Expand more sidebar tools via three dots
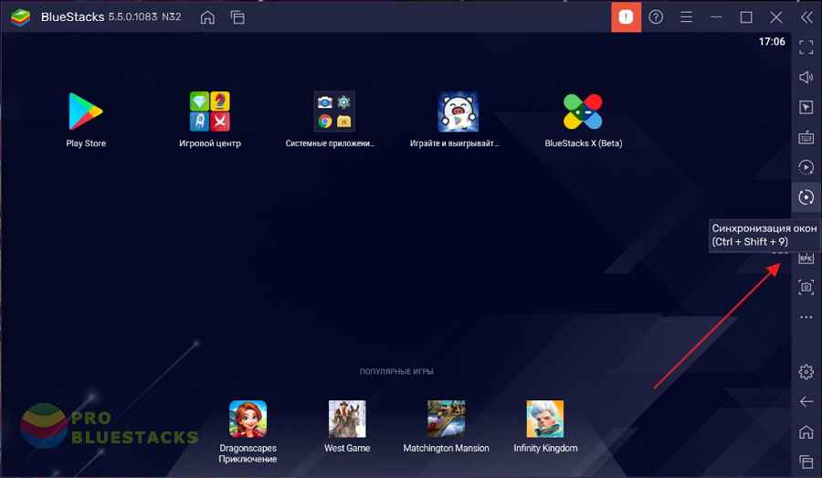The image size is (822, 478). pyautogui.click(x=806, y=317)
